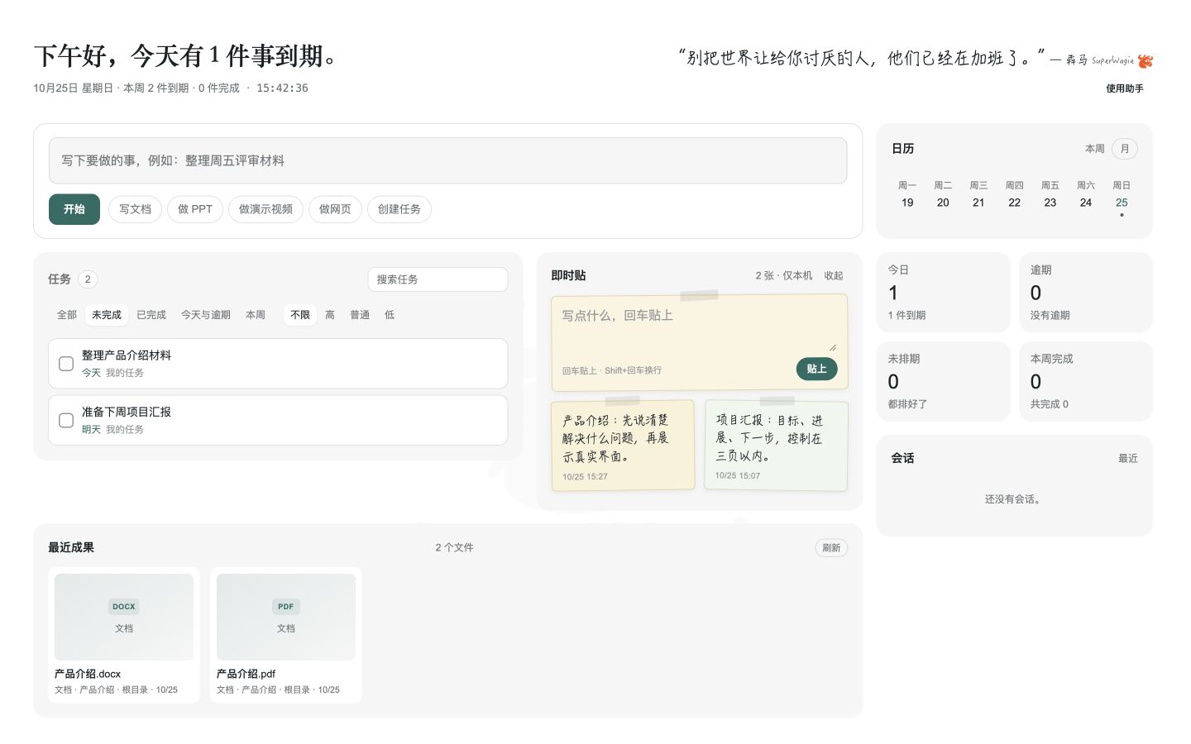Viewport: 1191px width, 744px height.
Task: Open the green 项目汇报 sticky note
Action: [x=776, y=446]
